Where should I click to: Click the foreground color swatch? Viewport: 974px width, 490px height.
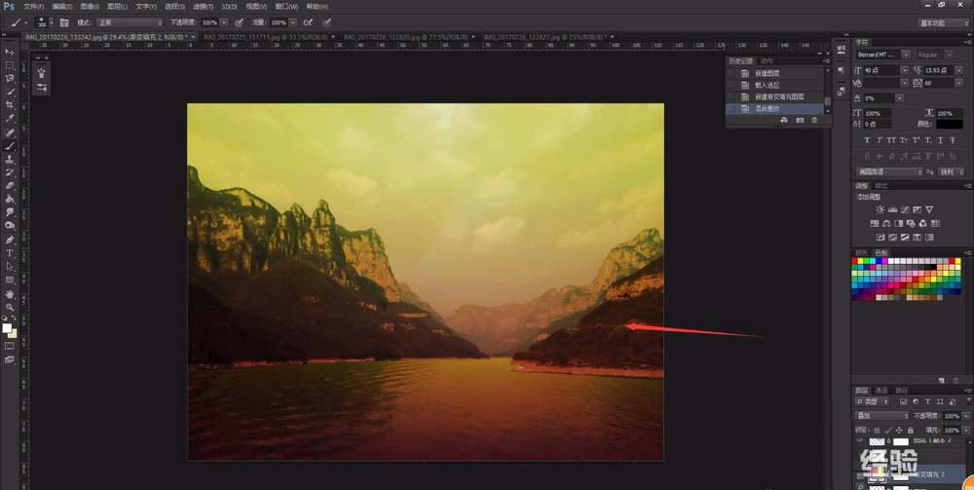click(7, 328)
